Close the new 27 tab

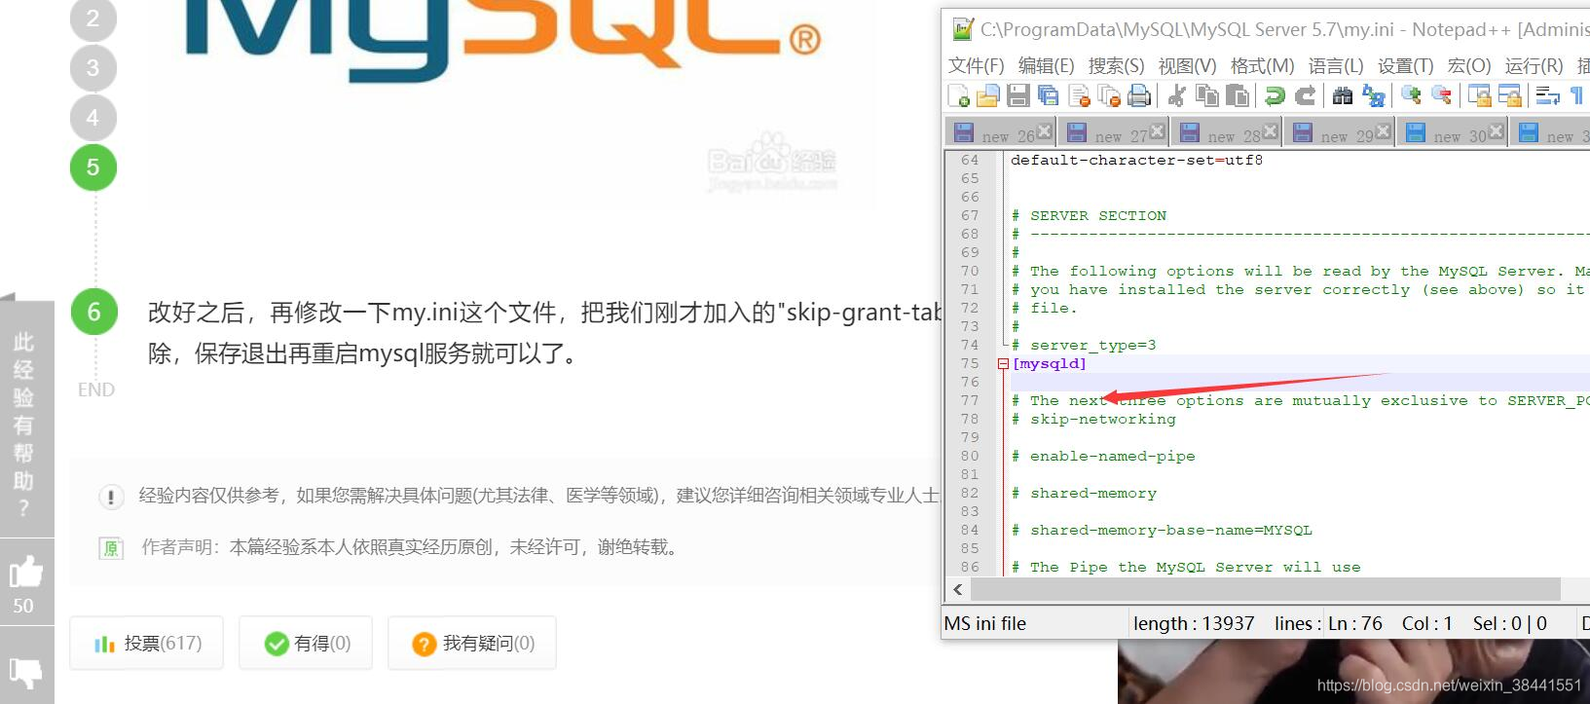[1157, 130]
